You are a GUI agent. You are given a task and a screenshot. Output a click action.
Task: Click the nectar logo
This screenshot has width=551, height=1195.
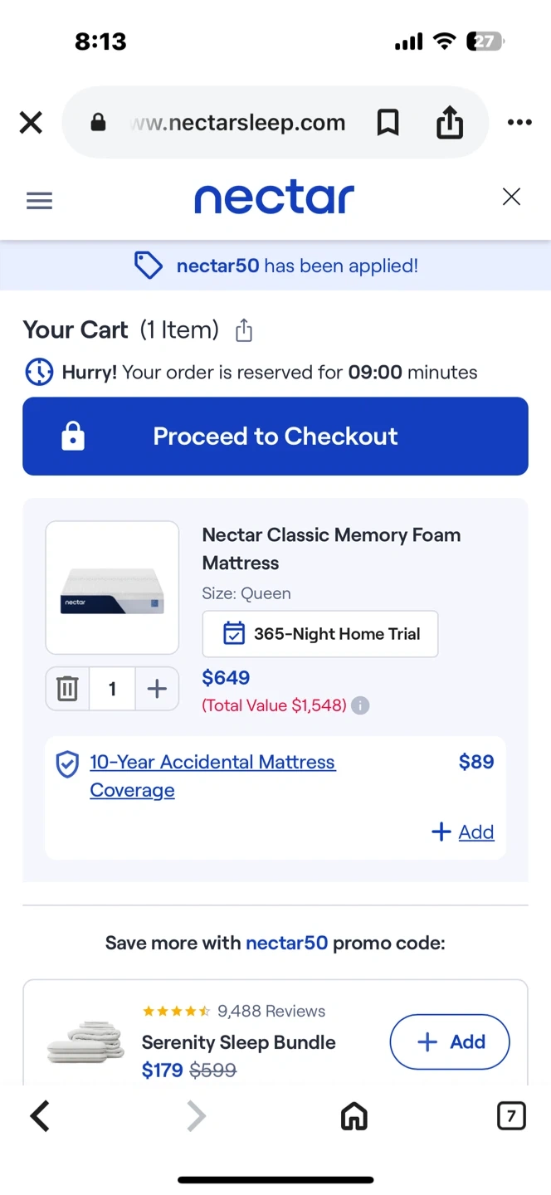275,199
